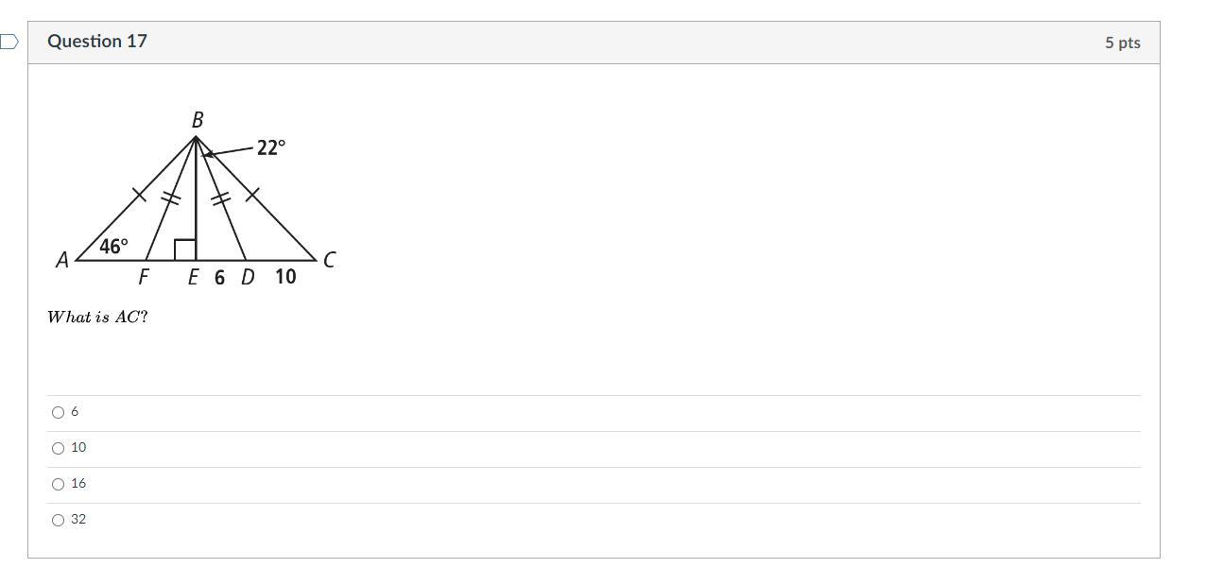Click vertex label A in the diagram

click(62, 260)
